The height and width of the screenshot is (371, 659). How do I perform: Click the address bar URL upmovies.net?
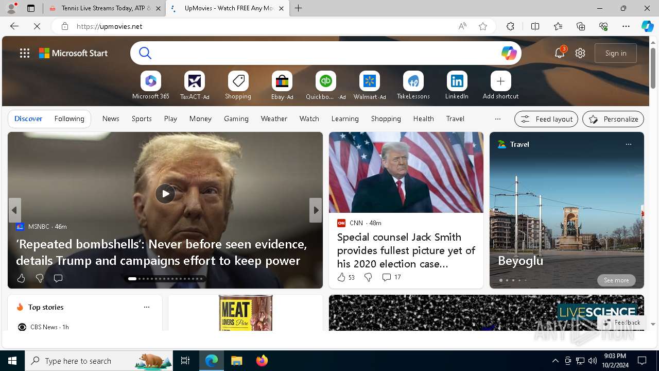(x=109, y=26)
